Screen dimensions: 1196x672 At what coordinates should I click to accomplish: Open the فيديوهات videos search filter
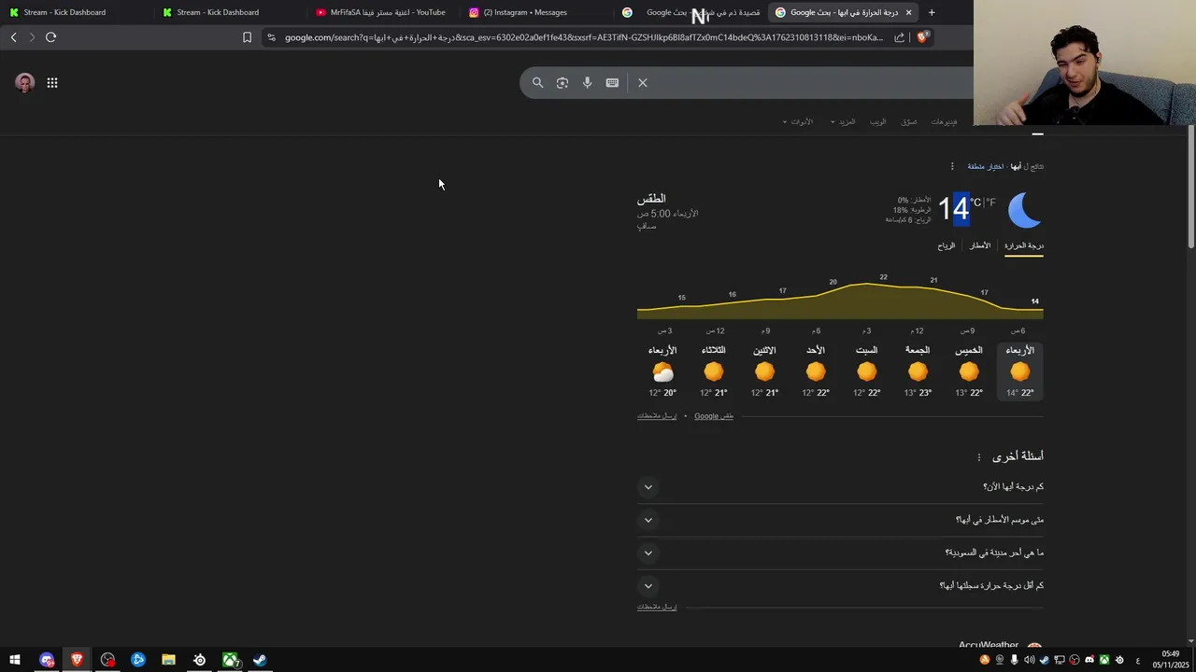pos(944,122)
